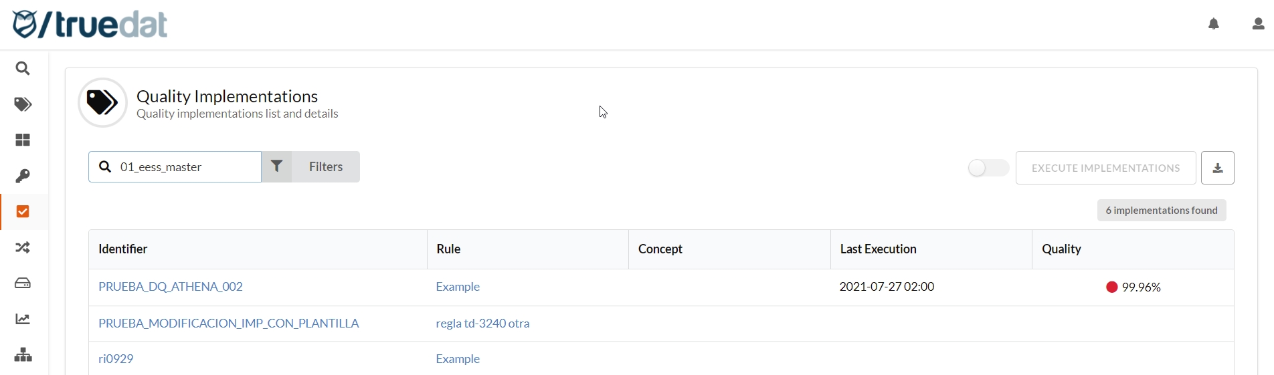Screen dimensions: 1274x375
Task: Open the user account icon
Action: (1258, 24)
